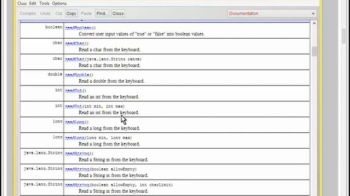Click 'Read an int from the keyboard.' under readInt()
The height and width of the screenshot is (196, 350).
click(109, 97)
